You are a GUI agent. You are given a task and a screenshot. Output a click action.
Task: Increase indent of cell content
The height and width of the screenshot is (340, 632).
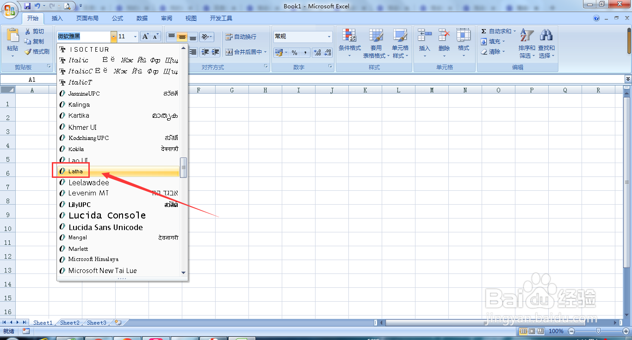tap(215, 52)
